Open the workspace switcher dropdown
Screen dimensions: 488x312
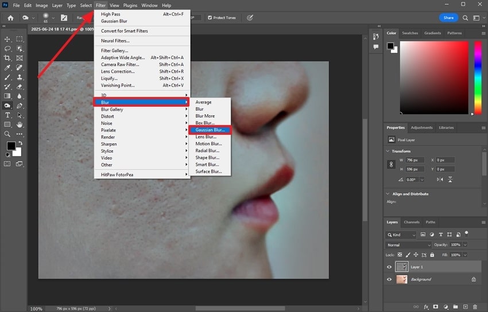pos(478,18)
